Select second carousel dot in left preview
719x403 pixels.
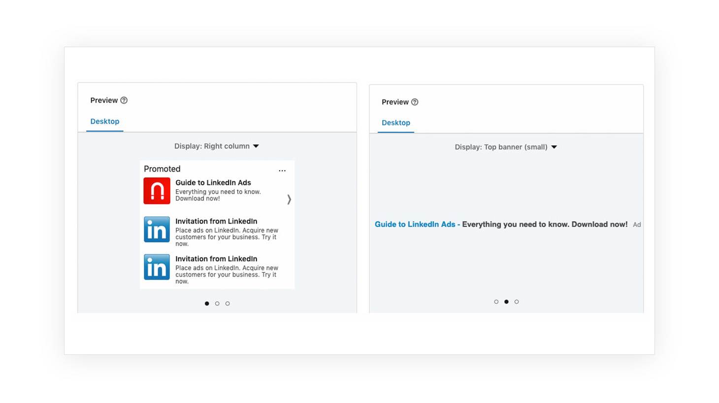coord(217,304)
